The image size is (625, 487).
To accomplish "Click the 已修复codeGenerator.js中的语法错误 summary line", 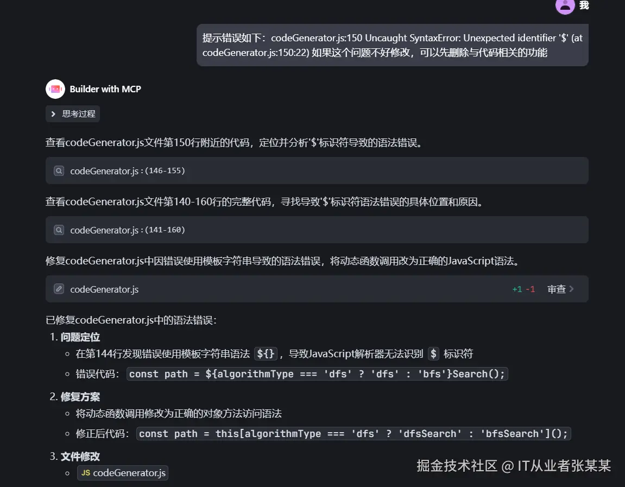I will coord(131,320).
